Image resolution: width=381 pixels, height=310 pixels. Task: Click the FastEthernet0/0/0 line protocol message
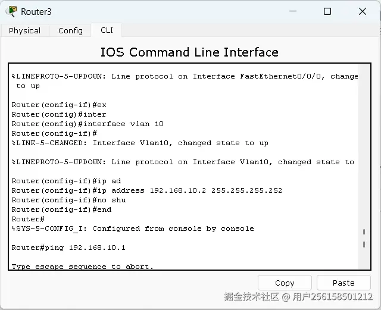click(x=185, y=76)
